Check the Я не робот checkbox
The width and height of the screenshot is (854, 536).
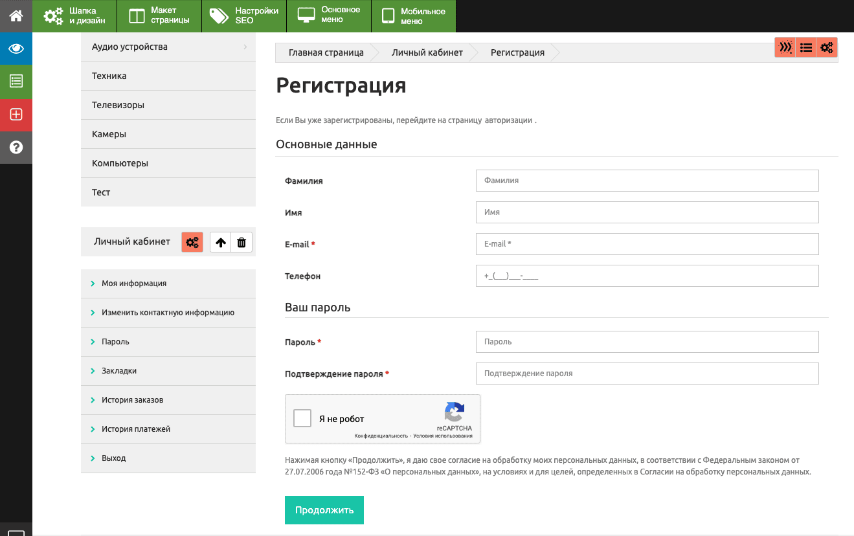pos(302,418)
